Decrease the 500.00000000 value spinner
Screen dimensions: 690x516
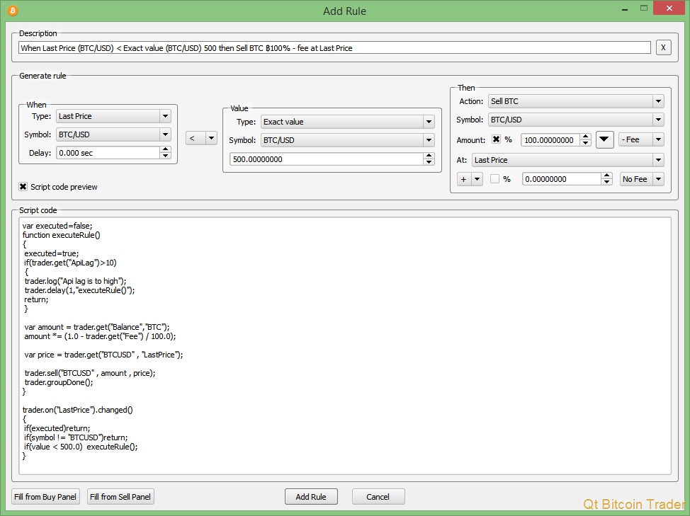click(x=429, y=162)
